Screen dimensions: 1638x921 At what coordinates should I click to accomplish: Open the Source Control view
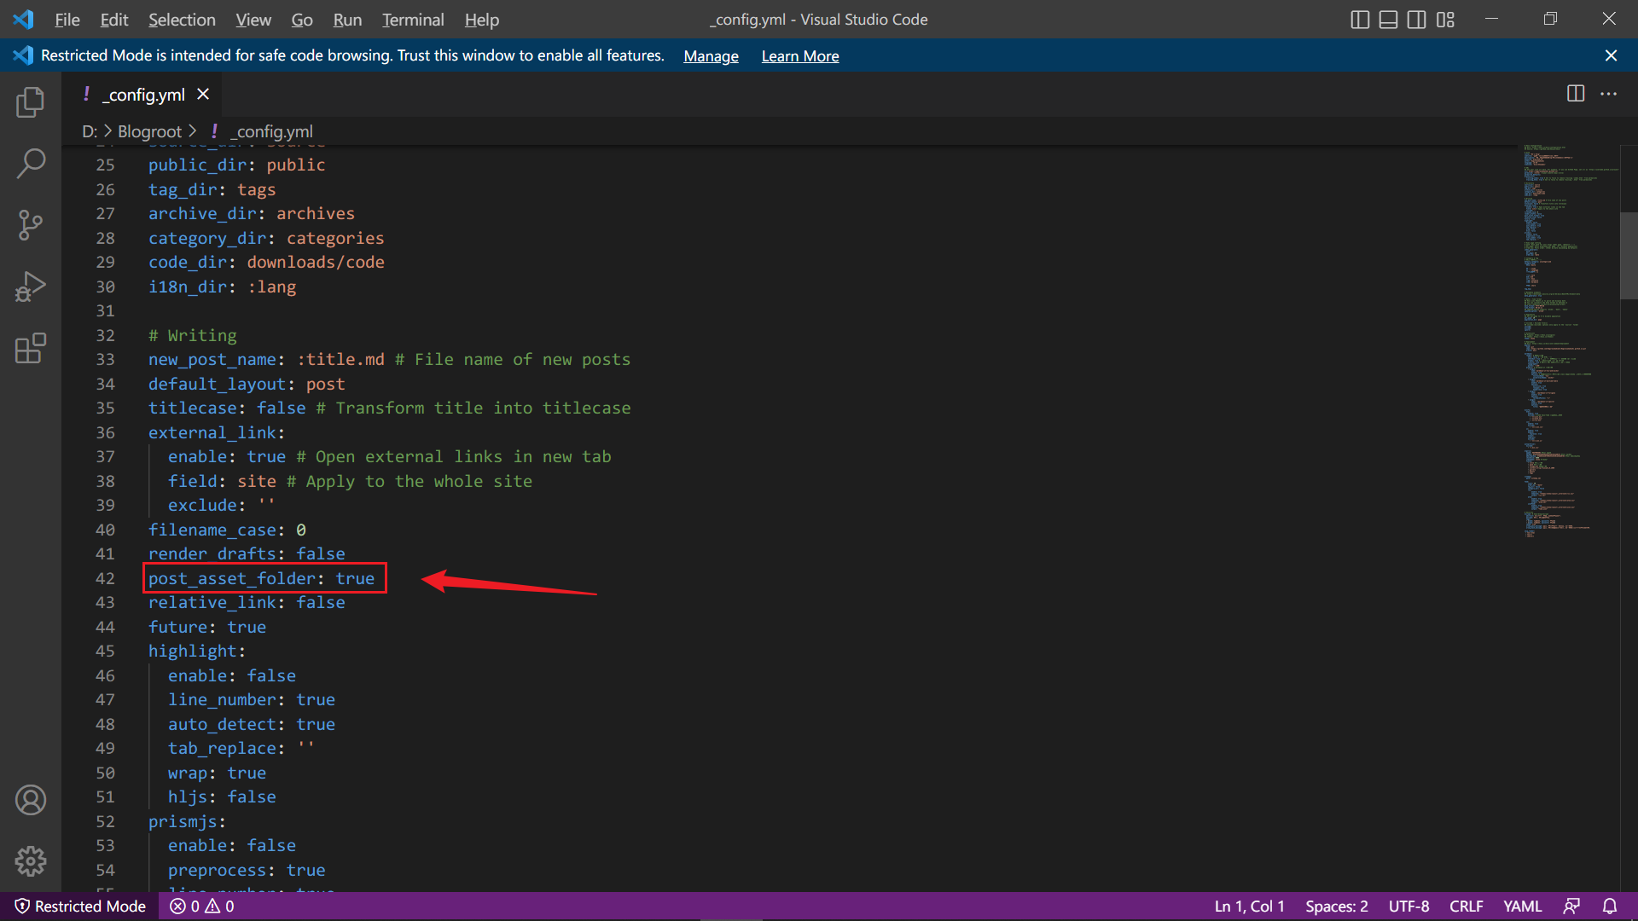pyautogui.click(x=31, y=225)
